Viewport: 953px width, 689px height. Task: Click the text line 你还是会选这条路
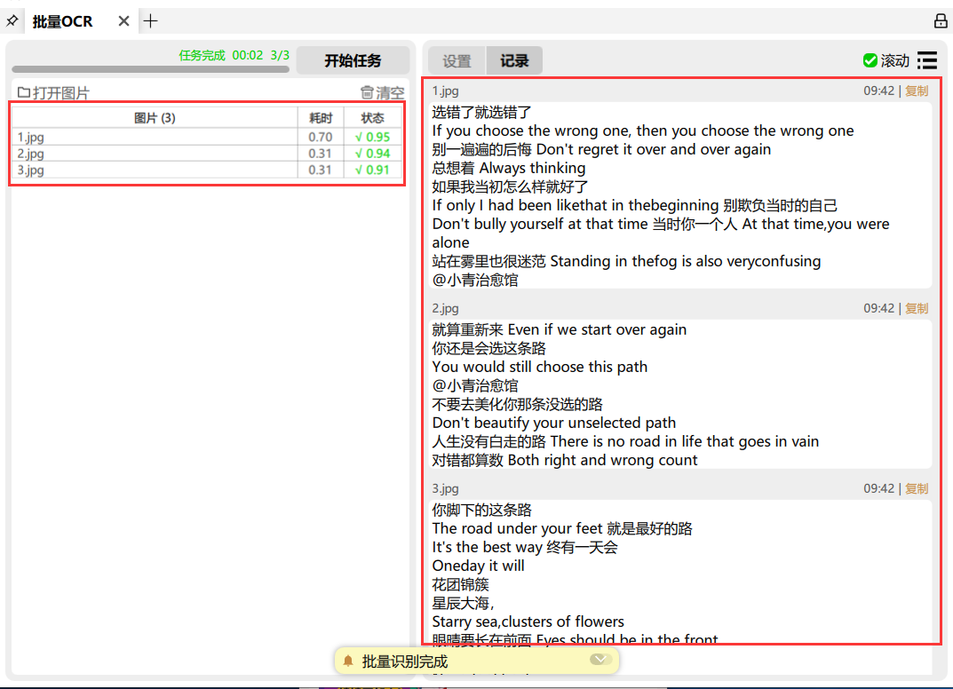point(489,349)
